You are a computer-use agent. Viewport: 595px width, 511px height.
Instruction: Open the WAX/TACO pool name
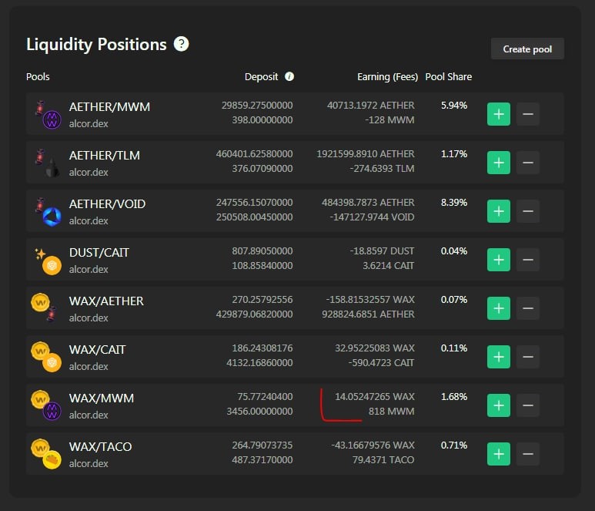[x=101, y=447]
